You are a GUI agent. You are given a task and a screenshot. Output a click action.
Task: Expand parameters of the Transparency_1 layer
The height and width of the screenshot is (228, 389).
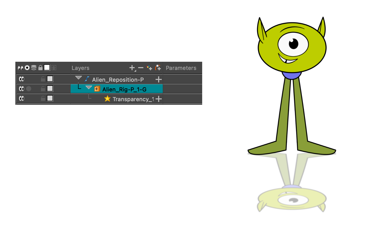tap(159, 99)
